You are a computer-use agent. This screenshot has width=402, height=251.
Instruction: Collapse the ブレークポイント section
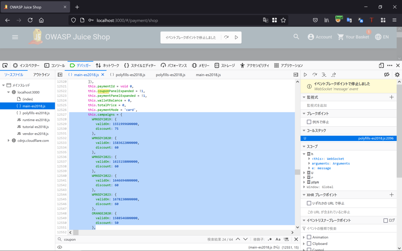304,113
